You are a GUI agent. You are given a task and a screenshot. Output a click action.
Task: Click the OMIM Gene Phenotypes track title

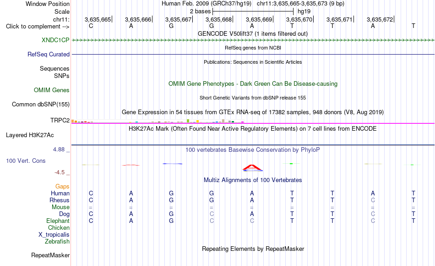pyautogui.click(x=253, y=83)
